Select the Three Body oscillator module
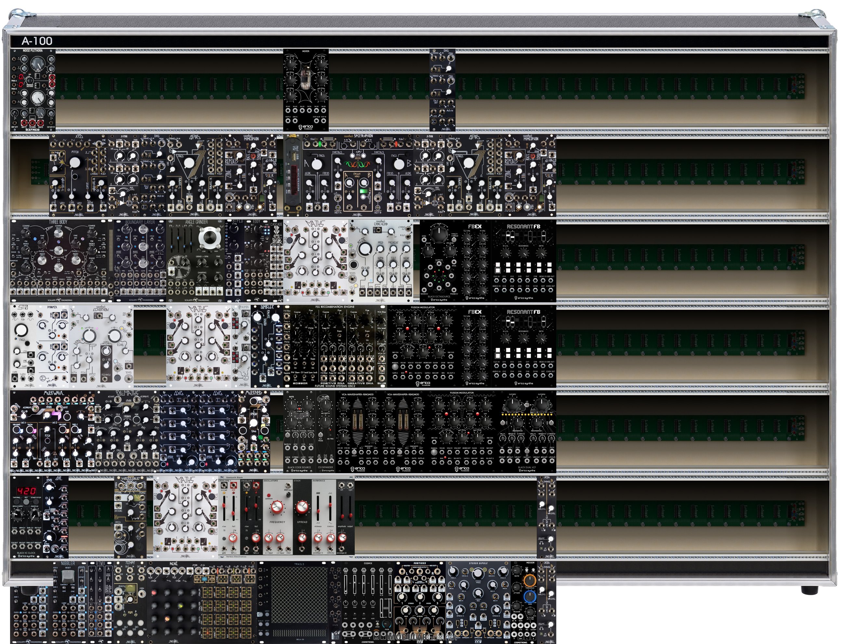Viewport: 846px width, 644px height. point(59,261)
